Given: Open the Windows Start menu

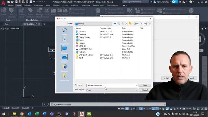Looking at the screenshot, I should point(4,114).
